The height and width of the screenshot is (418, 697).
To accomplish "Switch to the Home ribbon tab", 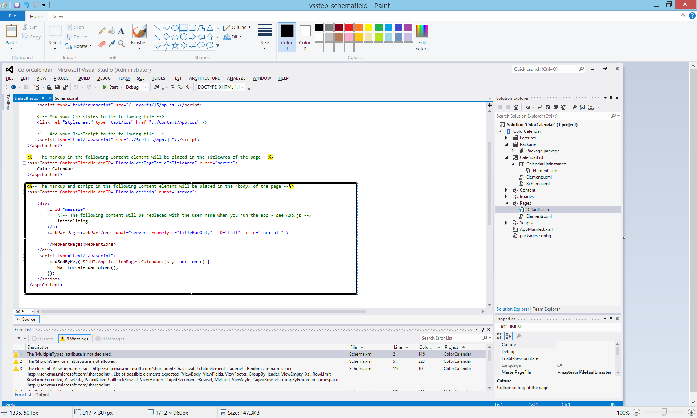I will click(x=36, y=16).
